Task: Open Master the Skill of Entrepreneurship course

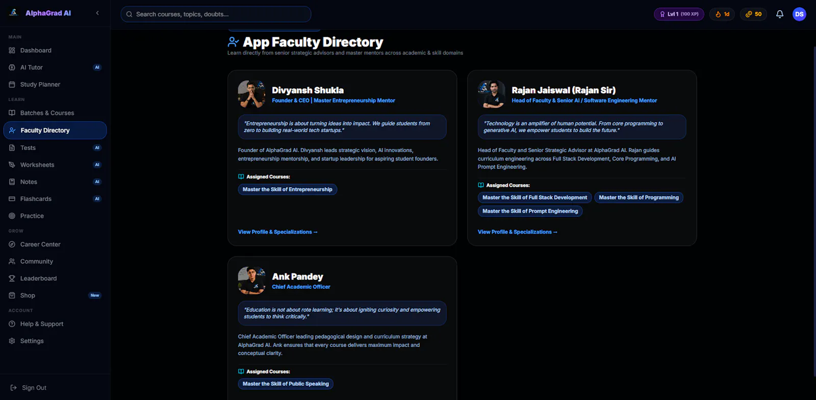Action: pyautogui.click(x=288, y=189)
